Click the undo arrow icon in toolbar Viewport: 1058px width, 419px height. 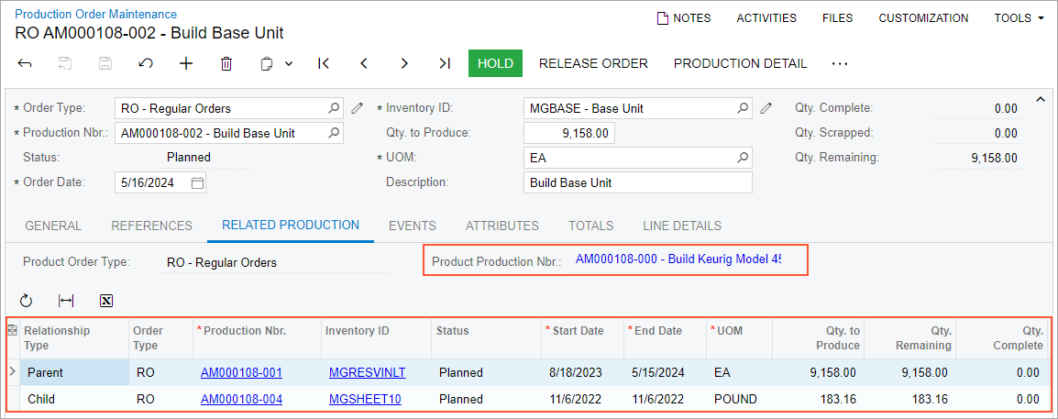[x=146, y=63]
